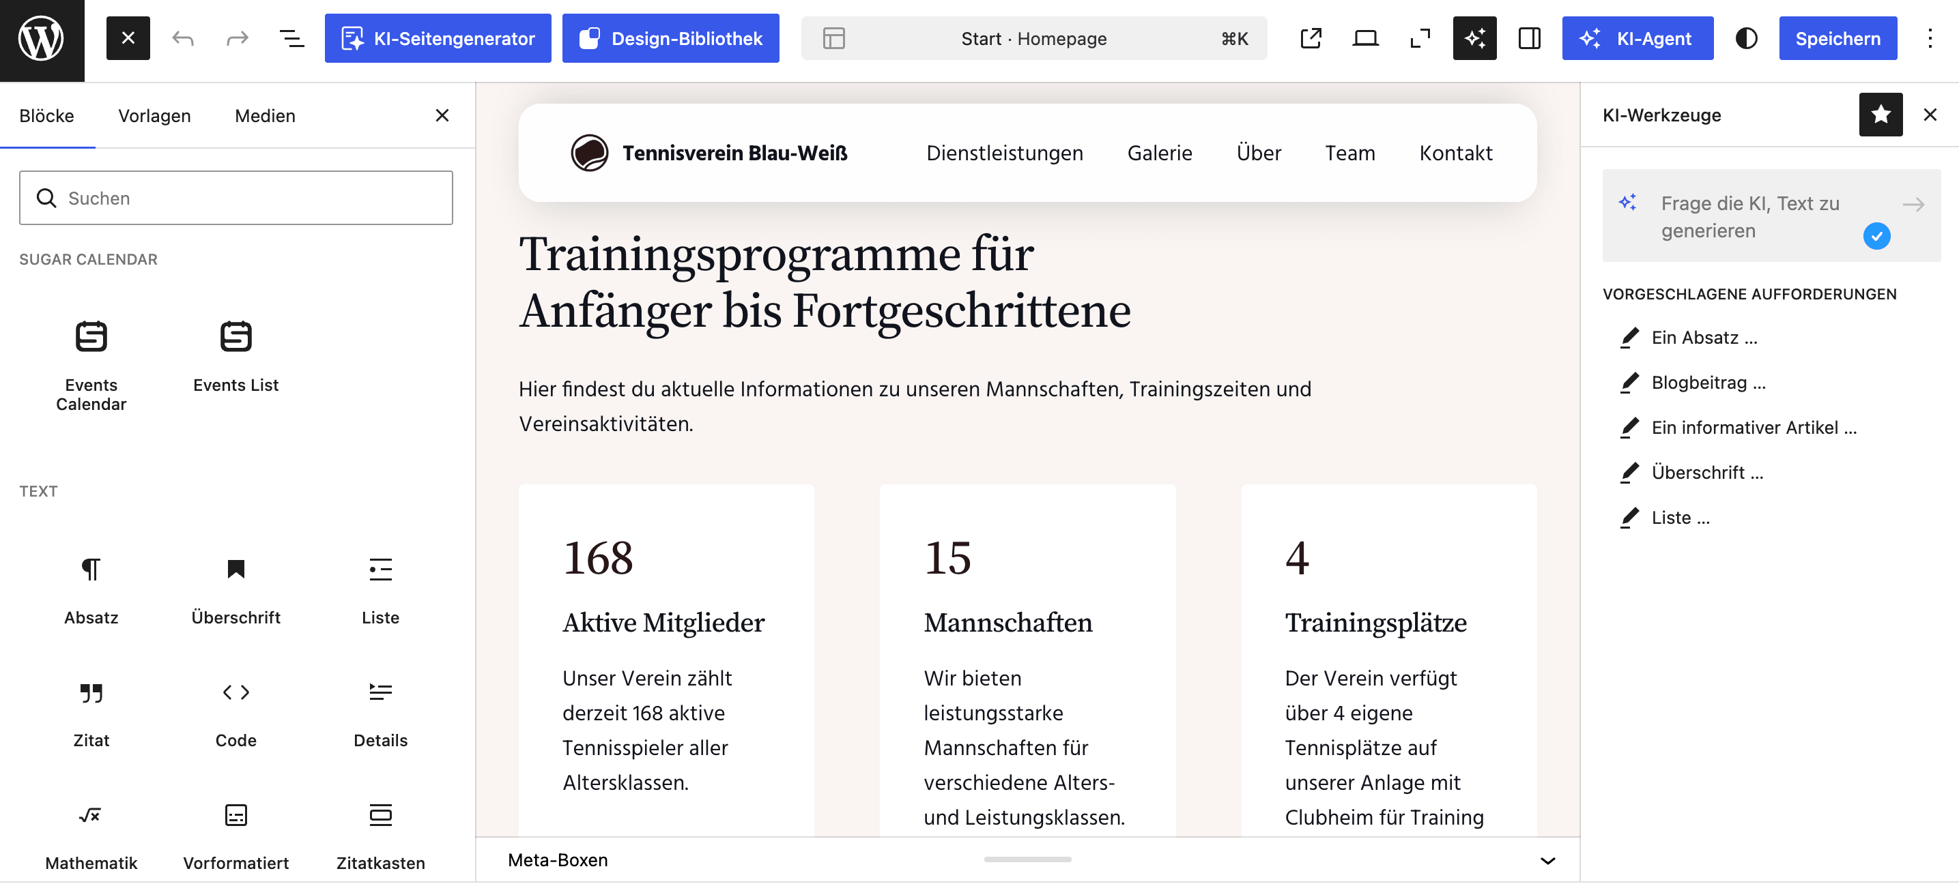Select the 168 statistic number
The height and width of the screenshot is (884, 1959).
pos(598,558)
